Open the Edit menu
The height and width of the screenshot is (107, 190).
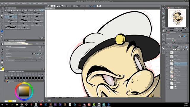6,4
